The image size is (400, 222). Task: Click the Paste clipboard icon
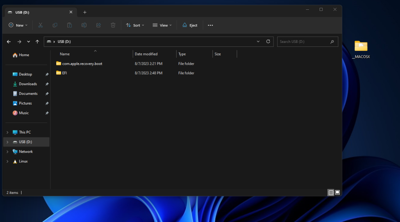click(x=70, y=25)
